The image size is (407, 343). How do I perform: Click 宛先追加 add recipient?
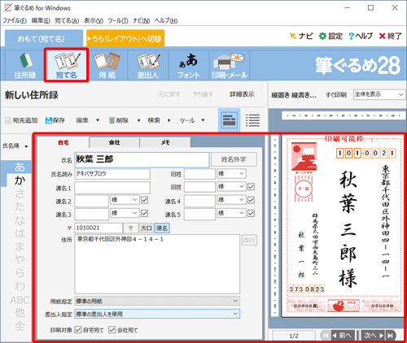pyautogui.click(x=21, y=120)
